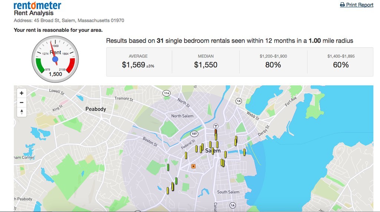The width and height of the screenshot is (380, 212).
Task: Reset map bearing with compass button
Action: [x=22, y=112]
